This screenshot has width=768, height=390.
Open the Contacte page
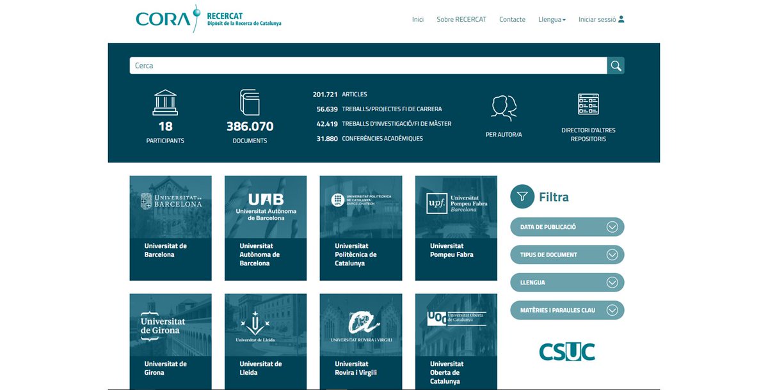click(x=512, y=19)
